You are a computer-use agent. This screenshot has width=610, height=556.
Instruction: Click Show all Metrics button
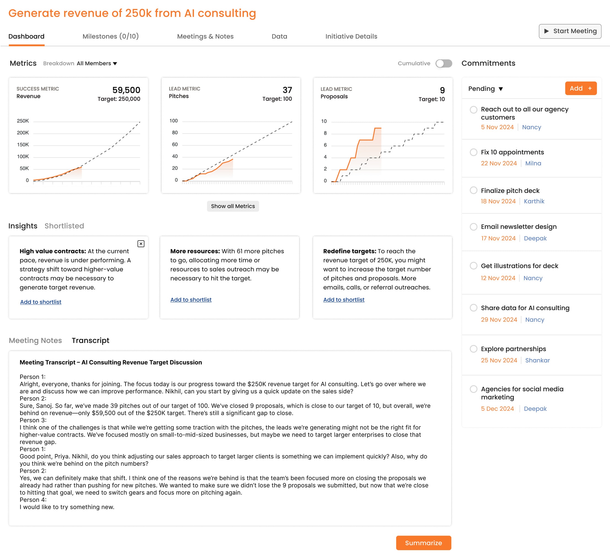click(232, 206)
